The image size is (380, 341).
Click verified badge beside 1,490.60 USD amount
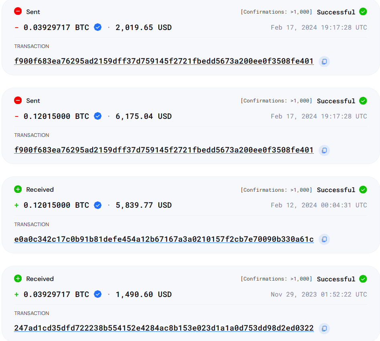[97, 294]
